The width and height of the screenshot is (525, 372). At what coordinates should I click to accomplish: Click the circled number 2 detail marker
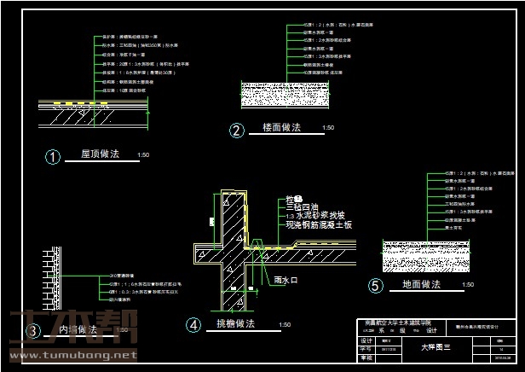(237, 131)
